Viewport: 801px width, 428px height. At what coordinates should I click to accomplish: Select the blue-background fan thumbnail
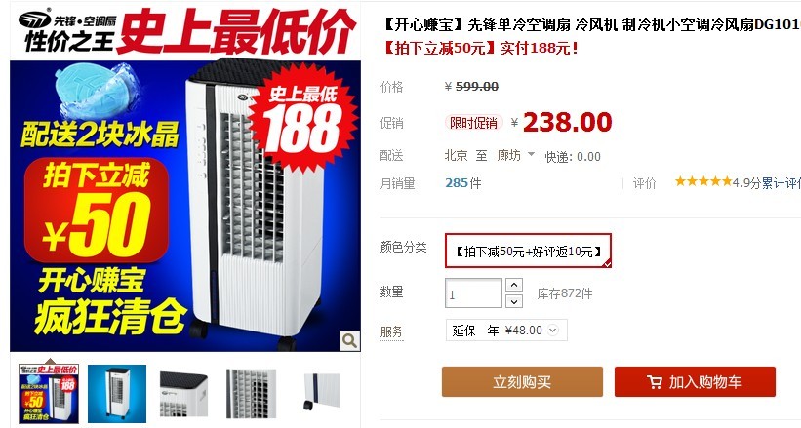[x=117, y=393]
